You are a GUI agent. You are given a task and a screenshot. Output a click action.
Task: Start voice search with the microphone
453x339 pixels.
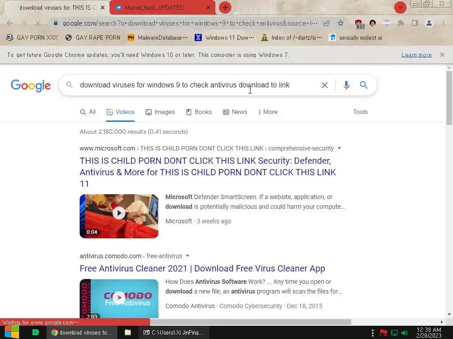pos(346,85)
